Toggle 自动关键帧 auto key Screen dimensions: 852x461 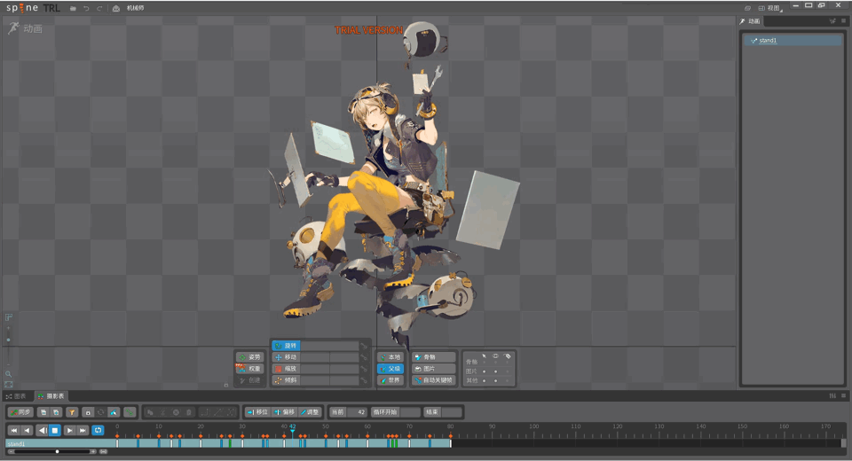tap(434, 380)
